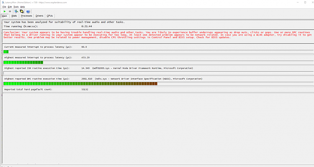This screenshot has width=314, height=167.
Task: Click the 'Time running (h:mm:ss):' label
Action: tap(21, 26)
